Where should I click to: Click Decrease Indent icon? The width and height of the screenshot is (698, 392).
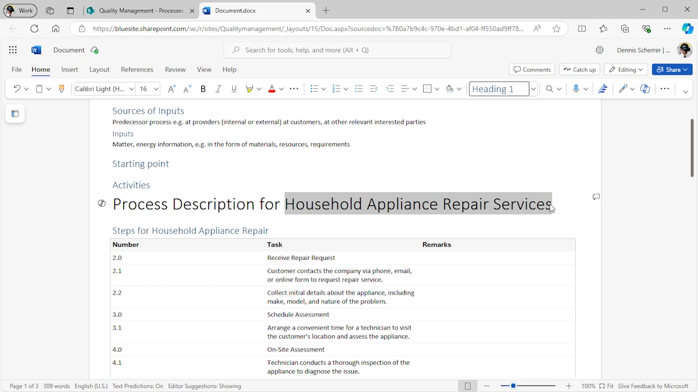click(374, 89)
